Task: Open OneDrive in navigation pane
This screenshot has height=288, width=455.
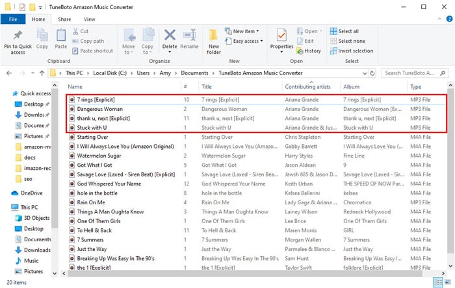Action: pyautogui.click(x=27, y=193)
